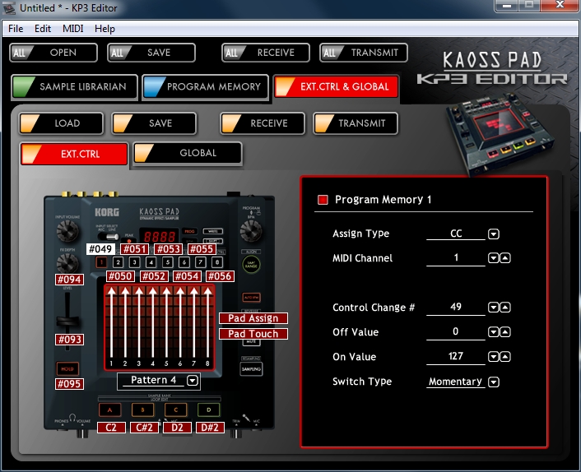Click program memory button 2 on device
The height and width of the screenshot is (472, 581).
coord(118,262)
